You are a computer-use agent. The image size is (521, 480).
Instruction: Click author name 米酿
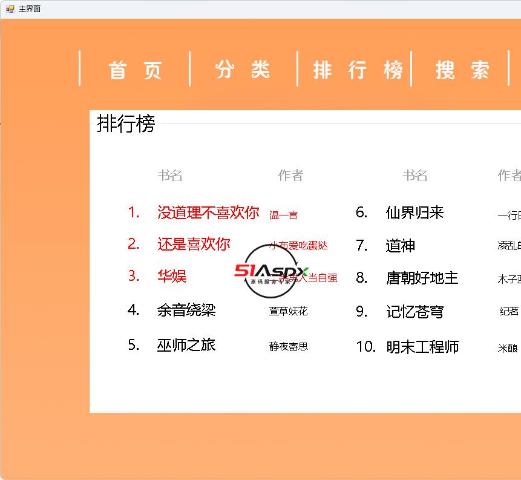(508, 348)
